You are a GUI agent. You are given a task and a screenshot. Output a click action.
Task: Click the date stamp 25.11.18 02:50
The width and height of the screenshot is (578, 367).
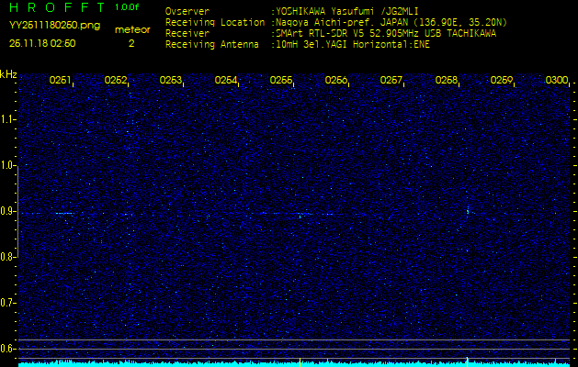(x=42, y=43)
